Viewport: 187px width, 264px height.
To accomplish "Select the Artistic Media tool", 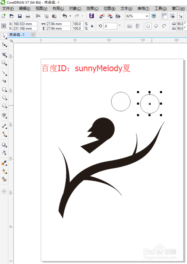I will 4,81.
